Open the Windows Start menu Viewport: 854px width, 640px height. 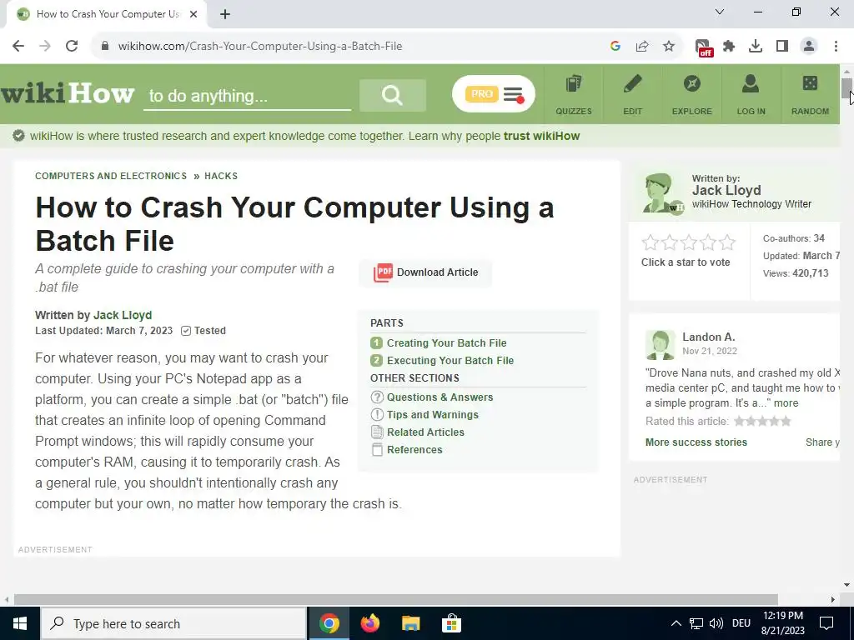(20, 623)
